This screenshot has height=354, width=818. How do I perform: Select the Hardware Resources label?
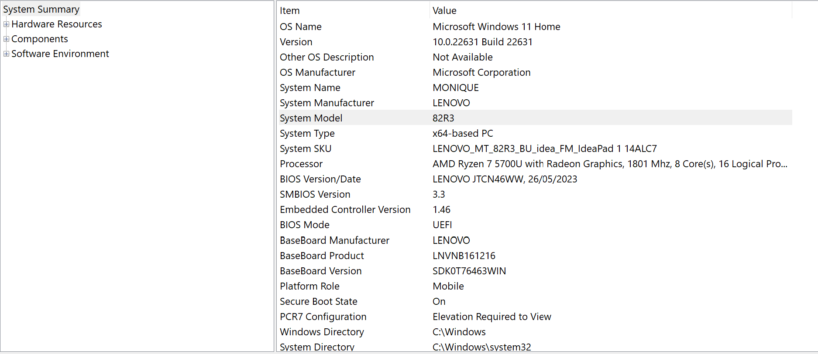pyautogui.click(x=57, y=24)
